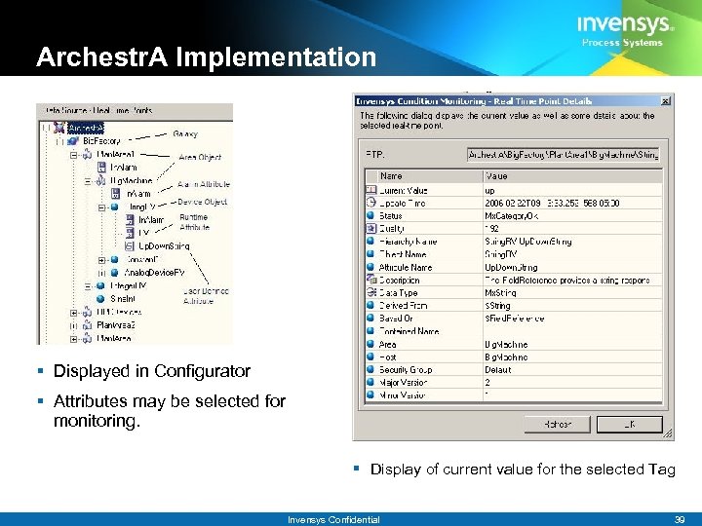Click the sphere icon beside Derived From
The image size is (702, 526).
coord(370,305)
